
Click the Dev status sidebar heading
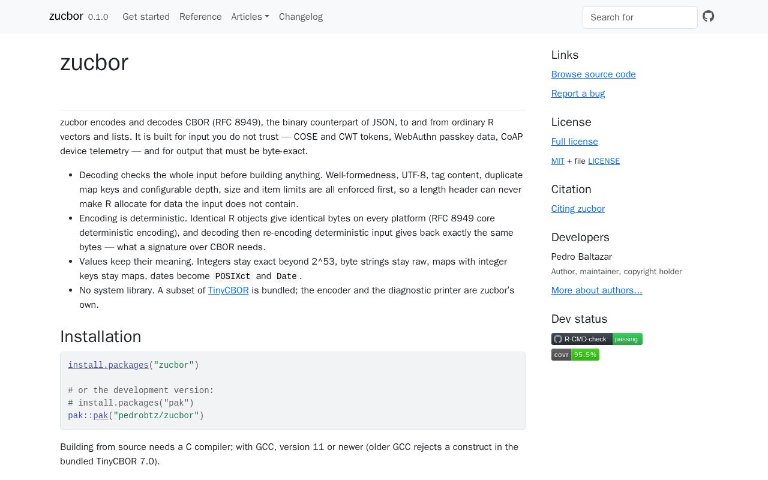pos(579,319)
